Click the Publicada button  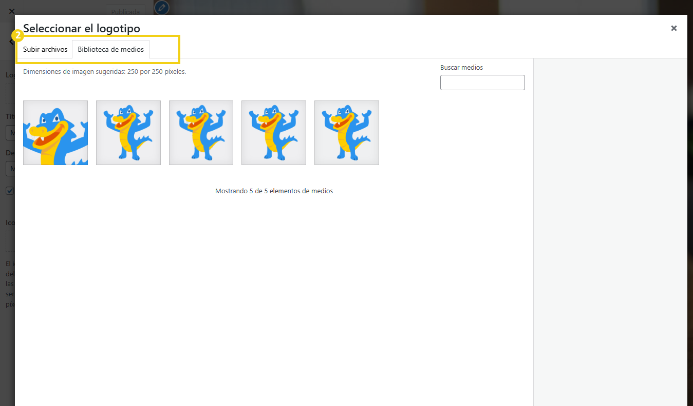click(125, 11)
